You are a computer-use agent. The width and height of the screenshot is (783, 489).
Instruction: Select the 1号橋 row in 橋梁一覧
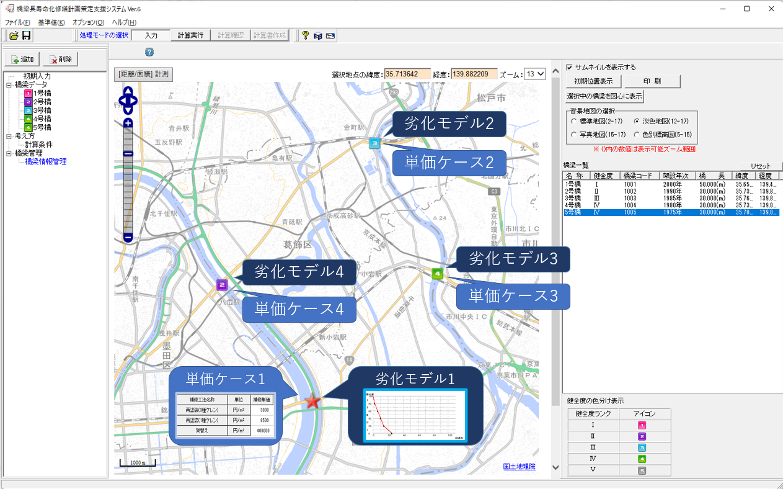point(671,185)
